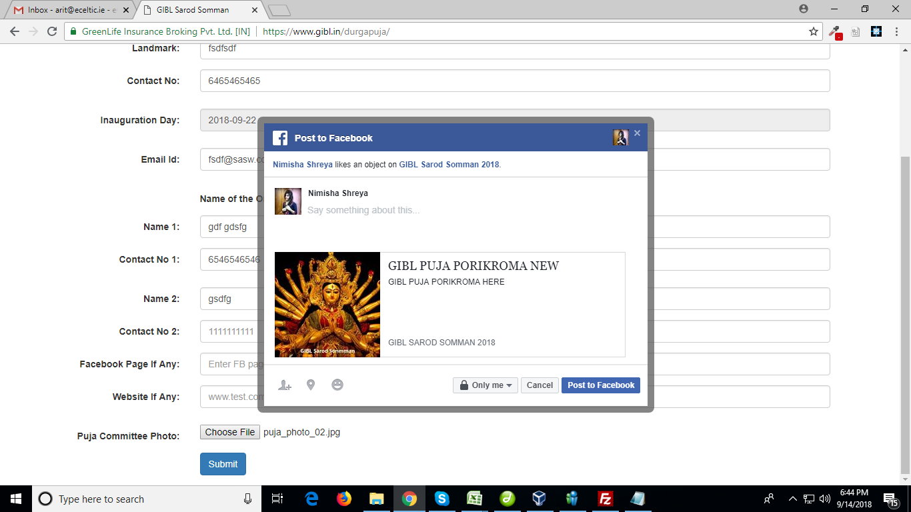Open the Only me privacy dropdown
Image resolution: width=911 pixels, height=512 pixels.
(x=486, y=385)
